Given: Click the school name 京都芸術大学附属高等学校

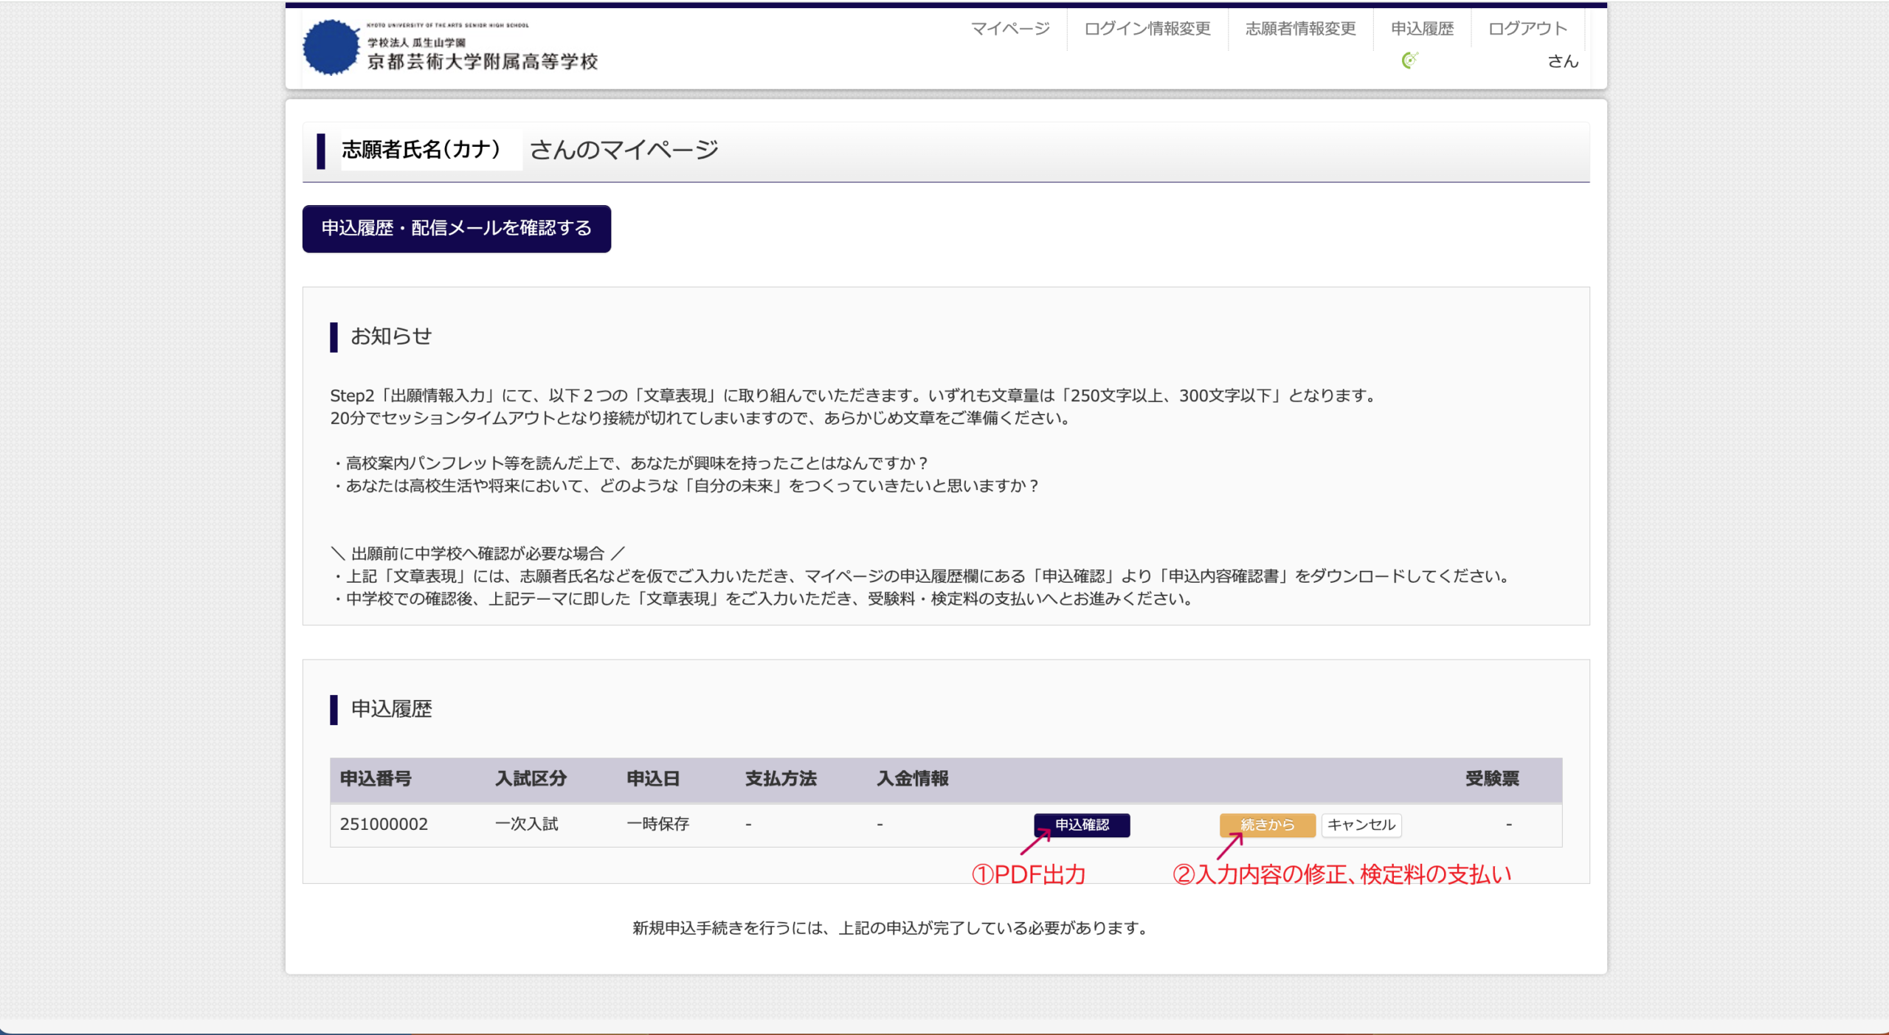Looking at the screenshot, I should coord(483,61).
